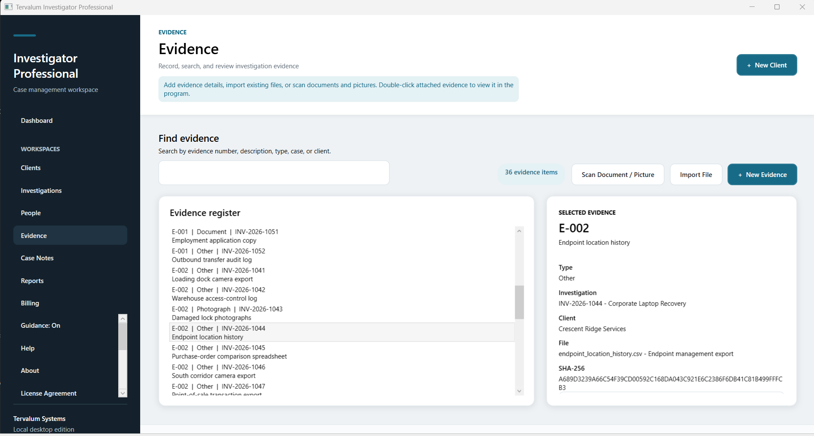The image size is (814, 436).
Task: Click the evidence register scrollbar thumb
Action: [x=519, y=302]
